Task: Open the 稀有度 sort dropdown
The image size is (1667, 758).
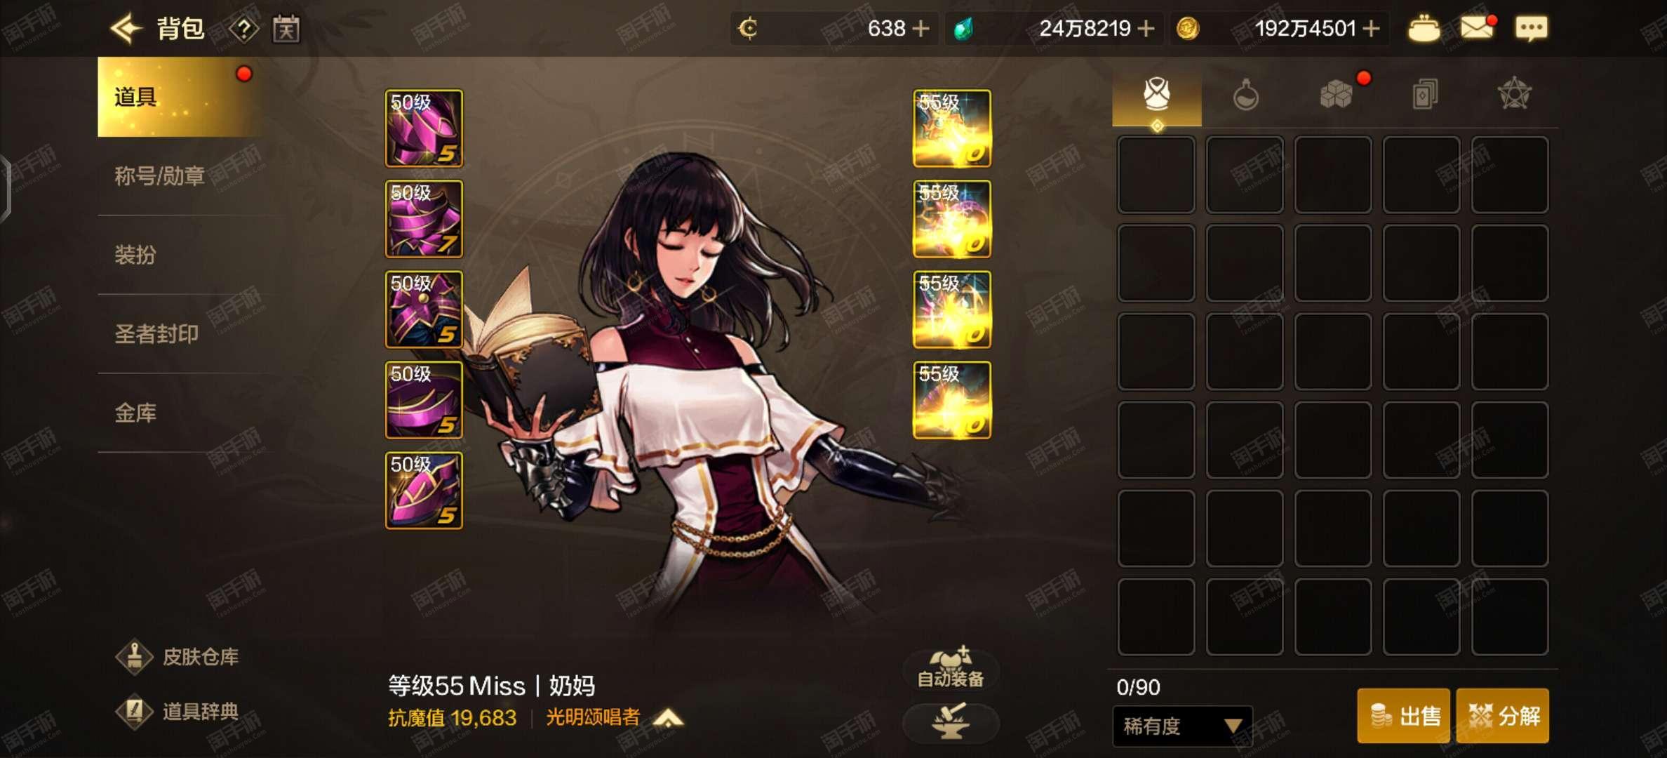Action: click(x=1182, y=726)
